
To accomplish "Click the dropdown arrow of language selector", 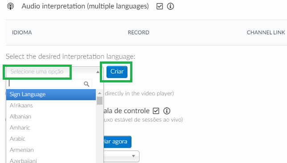I will tap(98, 72).
